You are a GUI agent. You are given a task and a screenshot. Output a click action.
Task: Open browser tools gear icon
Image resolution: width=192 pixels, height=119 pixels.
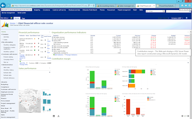pyautogui.click(x=189, y=5)
